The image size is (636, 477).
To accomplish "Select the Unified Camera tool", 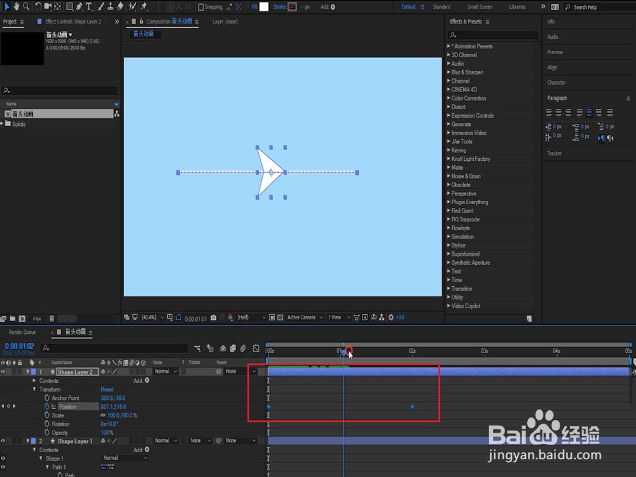I will tap(48, 6).
